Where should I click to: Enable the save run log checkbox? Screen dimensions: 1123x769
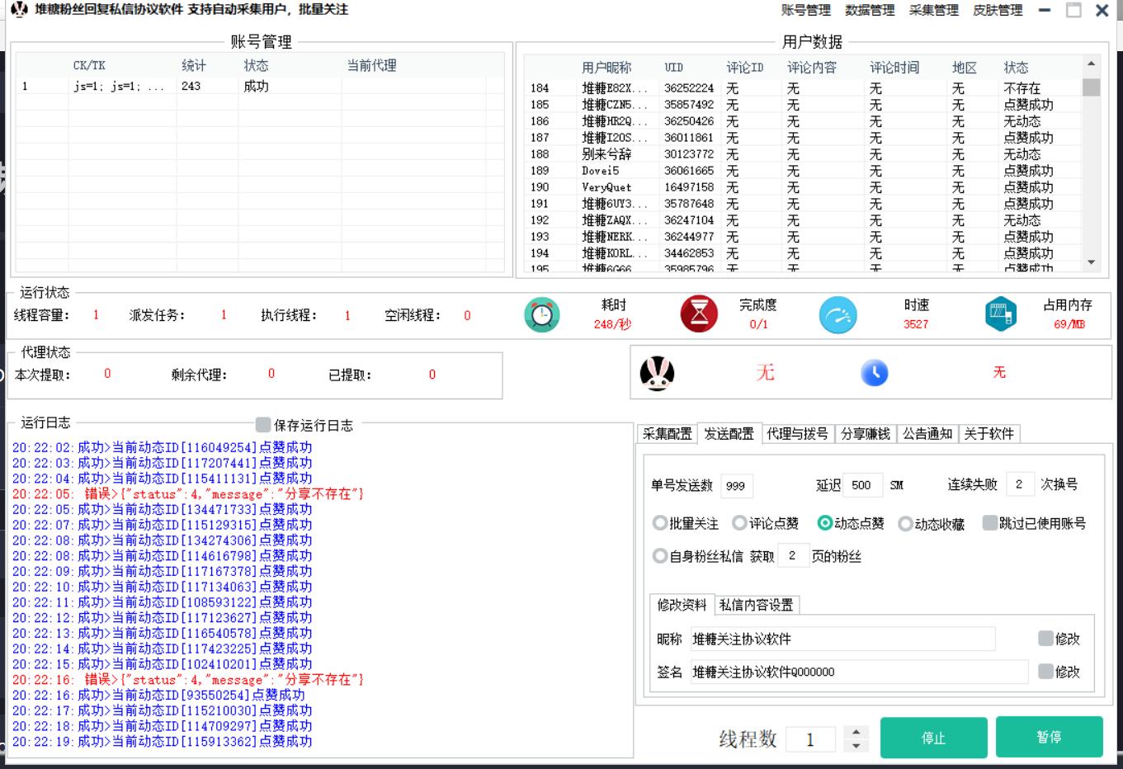click(x=263, y=425)
